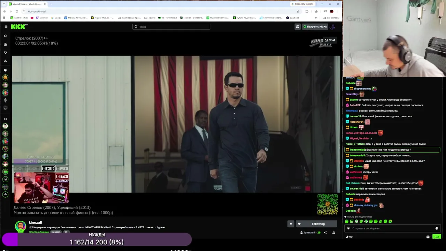Click the following heart icon in sidebar
Screen dimensions: 446x251
point(5,53)
